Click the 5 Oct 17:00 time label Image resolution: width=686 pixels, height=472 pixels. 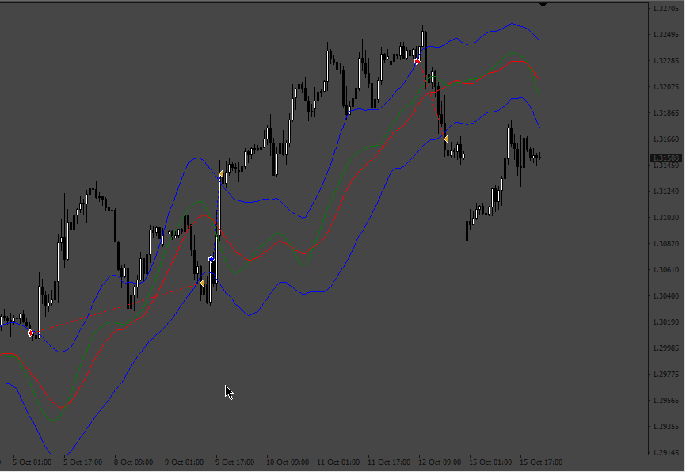tap(82, 462)
